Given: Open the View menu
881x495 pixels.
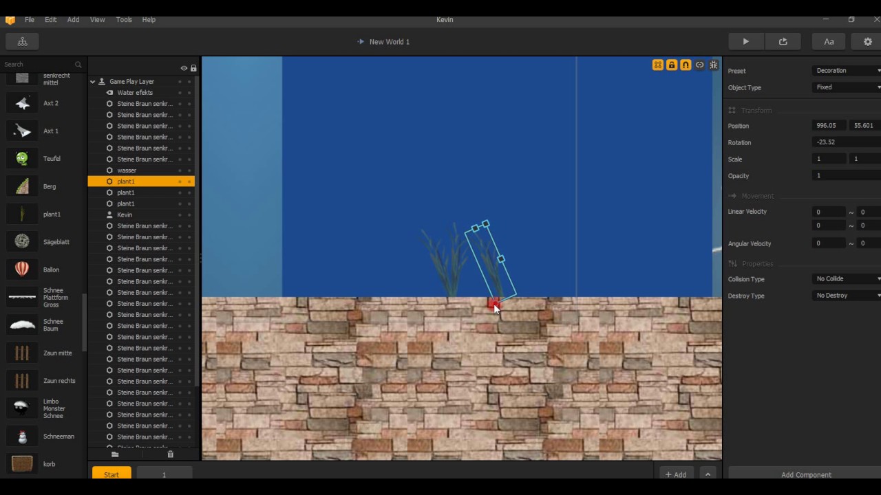Looking at the screenshot, I should 98,20.
